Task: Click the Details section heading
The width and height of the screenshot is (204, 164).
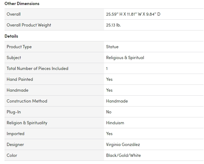Action: pos(11,36)
